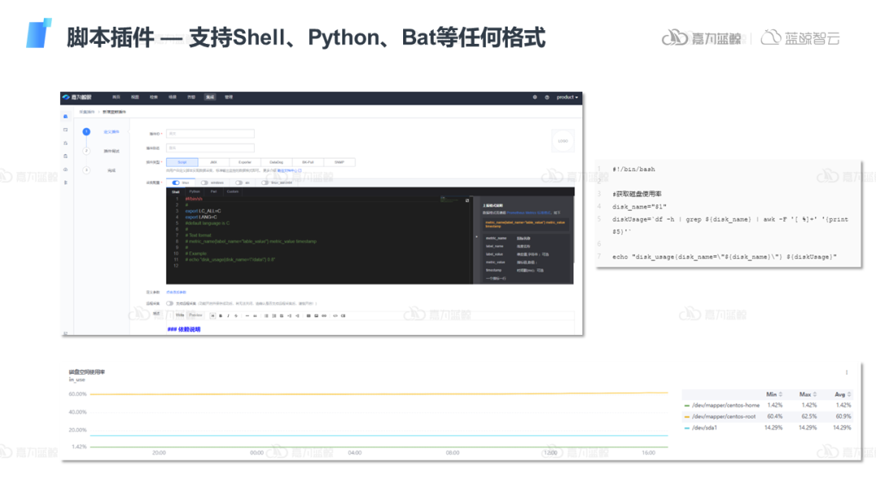This screenshot has width=876, height=493.
Task: Open settings gear in top navigation bar
Action: tap(535, 97)
